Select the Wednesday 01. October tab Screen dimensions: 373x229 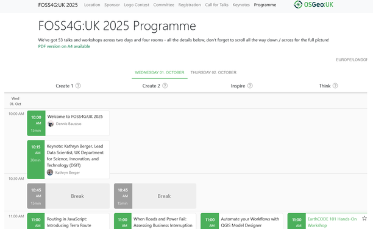(160, 72)
